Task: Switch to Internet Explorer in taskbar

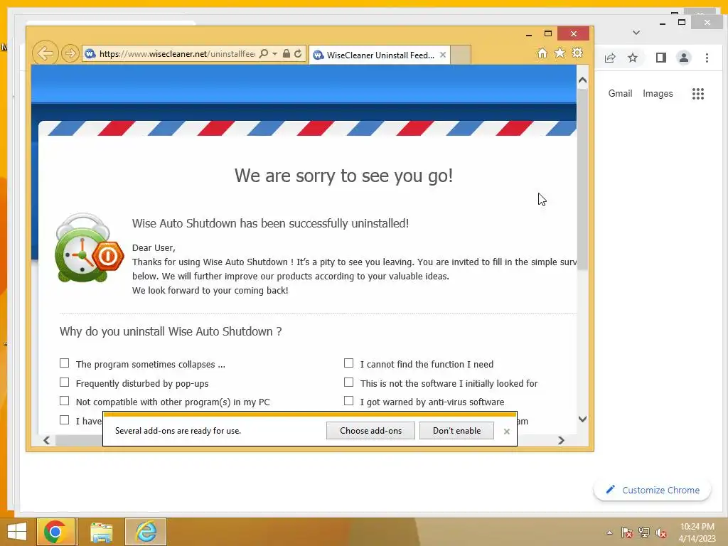Action: pos(146,532)
